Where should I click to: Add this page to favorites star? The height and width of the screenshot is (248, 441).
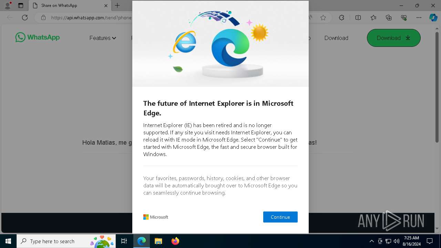point(323,18)
